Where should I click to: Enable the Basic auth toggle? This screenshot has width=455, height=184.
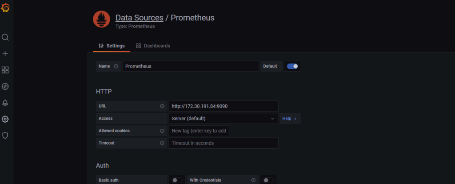177,180
